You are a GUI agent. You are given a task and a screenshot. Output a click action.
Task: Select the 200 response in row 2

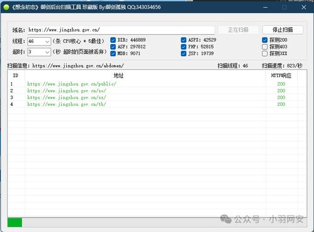(281, 91)
